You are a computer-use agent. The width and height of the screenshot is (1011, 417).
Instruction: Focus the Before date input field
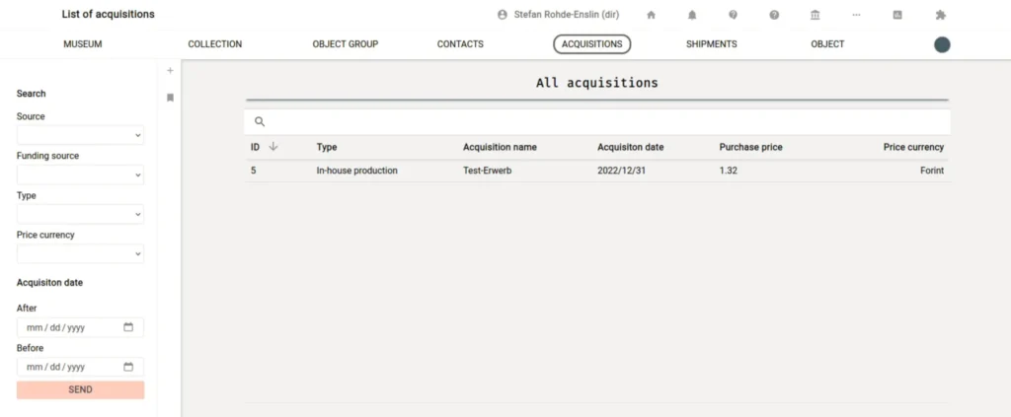81,367
